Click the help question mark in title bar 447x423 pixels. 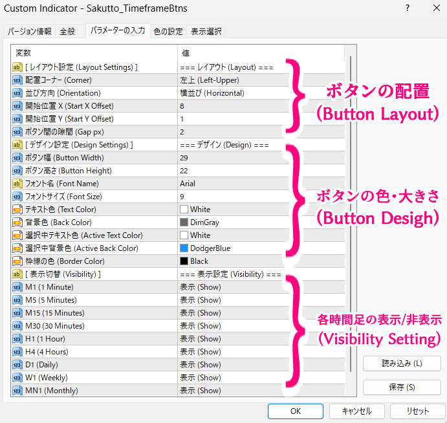[407, 9]
